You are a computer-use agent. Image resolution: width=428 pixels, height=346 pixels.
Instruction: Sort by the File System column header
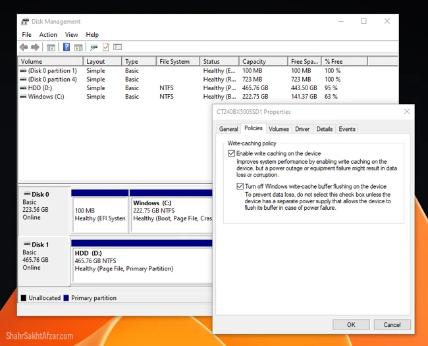[x=178, y=62]
